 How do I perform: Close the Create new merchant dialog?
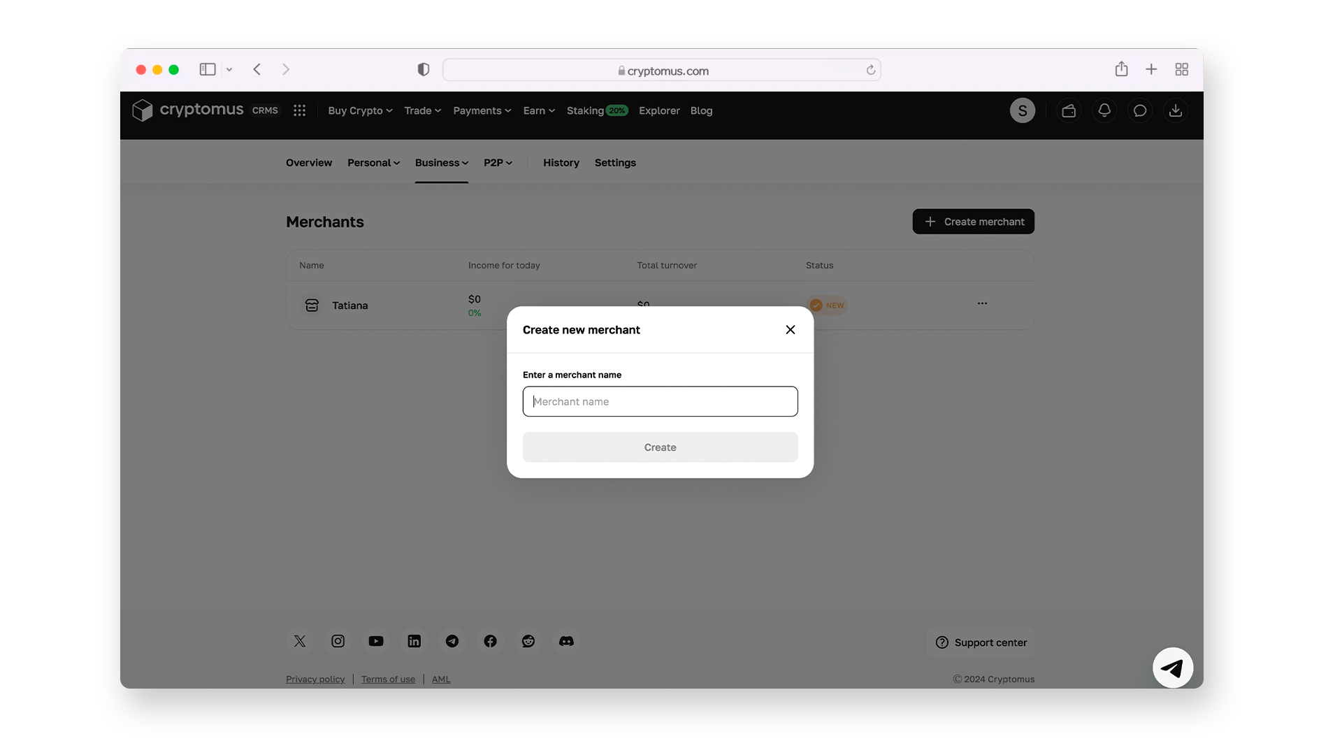click(x=790, y=329)
